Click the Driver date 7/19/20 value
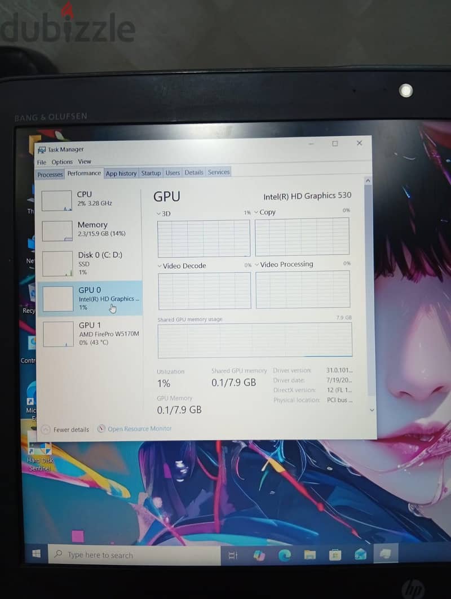The width and height of the screenshot is (451, 599). point(339,380)
